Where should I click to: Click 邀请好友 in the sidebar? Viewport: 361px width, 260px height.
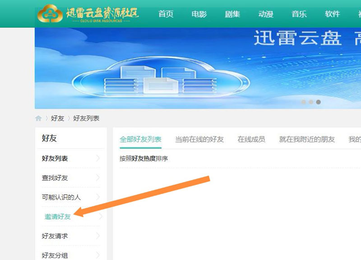(x=57, y=217)
